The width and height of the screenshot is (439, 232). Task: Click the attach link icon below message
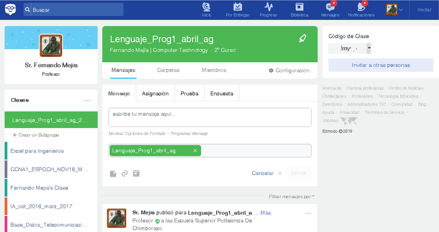point(125,173)
